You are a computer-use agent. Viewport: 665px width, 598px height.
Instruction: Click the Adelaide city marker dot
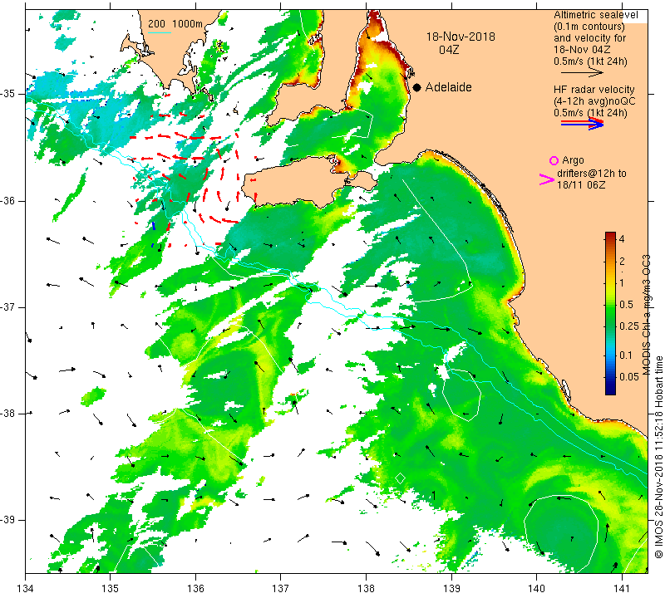(417, 87)
